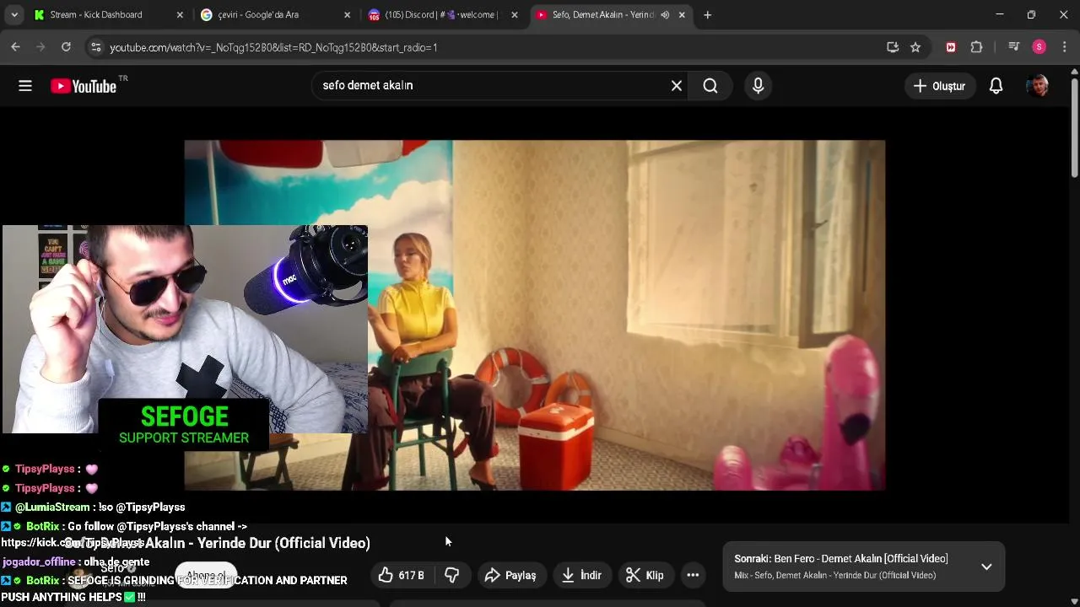
Task: Open the YouTube hamburger guide menu
Action: tap(25, 85)
